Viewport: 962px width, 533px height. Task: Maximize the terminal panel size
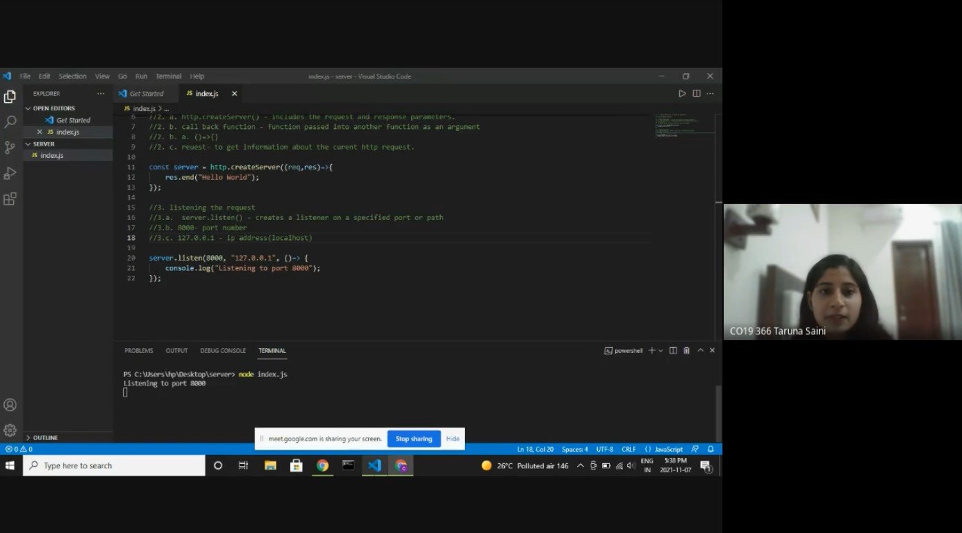click(x=701, y=351)
